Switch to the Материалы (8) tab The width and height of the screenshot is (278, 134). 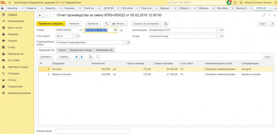[105, 50]
